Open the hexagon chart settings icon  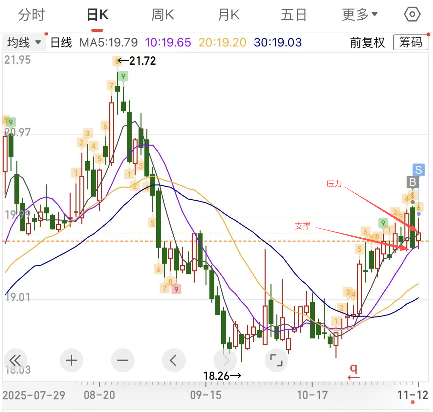pyautogui.click(x=412, y=14)
